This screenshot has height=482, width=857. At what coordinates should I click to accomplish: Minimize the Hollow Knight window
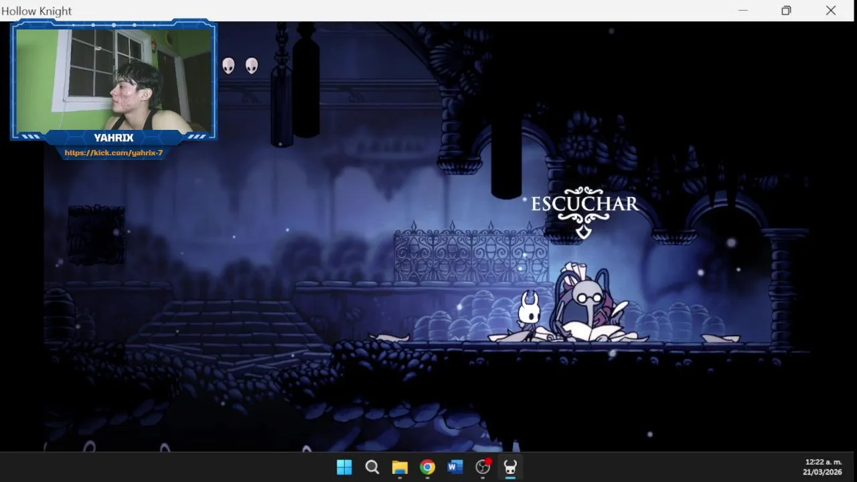click(743, 11)
